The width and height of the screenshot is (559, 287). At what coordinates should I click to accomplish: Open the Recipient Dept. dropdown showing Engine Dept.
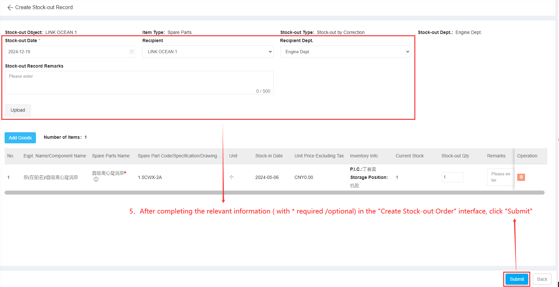click(345, 52)
